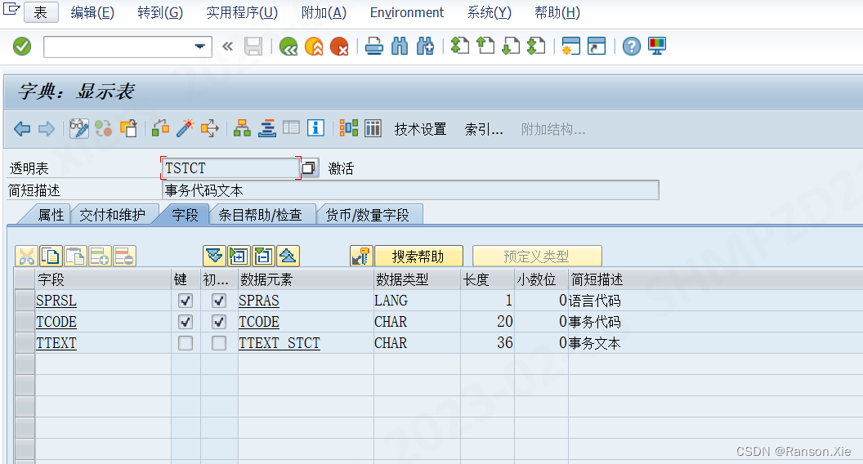Viewport: 863px width, 464px height.
Task: Toggle Display/Change with pencil glasses icon
Action: click(x=78, y=129)
